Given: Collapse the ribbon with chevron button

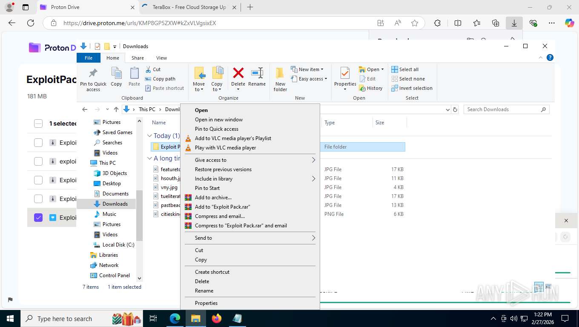Looking at the screenshot, I should (541, 57).
